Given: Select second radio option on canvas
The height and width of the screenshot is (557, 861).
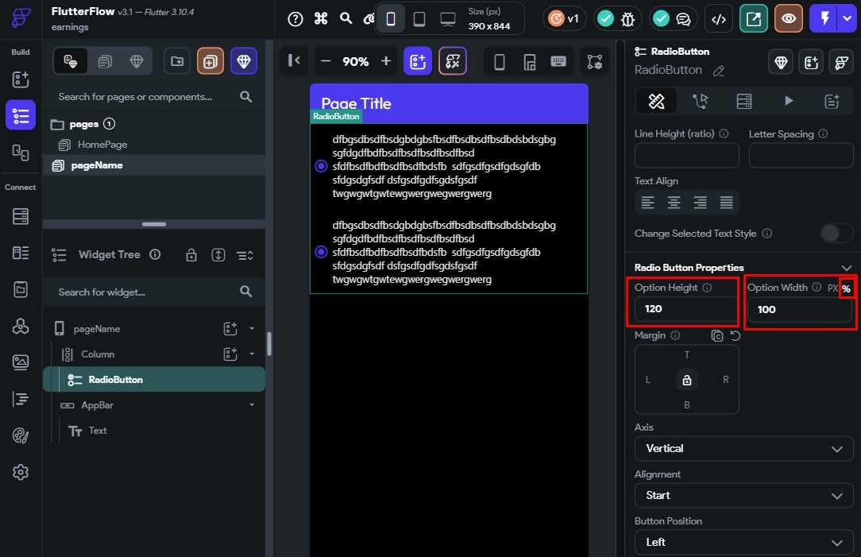Looking at the screenshot, I should pyautogui.click(x=321, y=252).
